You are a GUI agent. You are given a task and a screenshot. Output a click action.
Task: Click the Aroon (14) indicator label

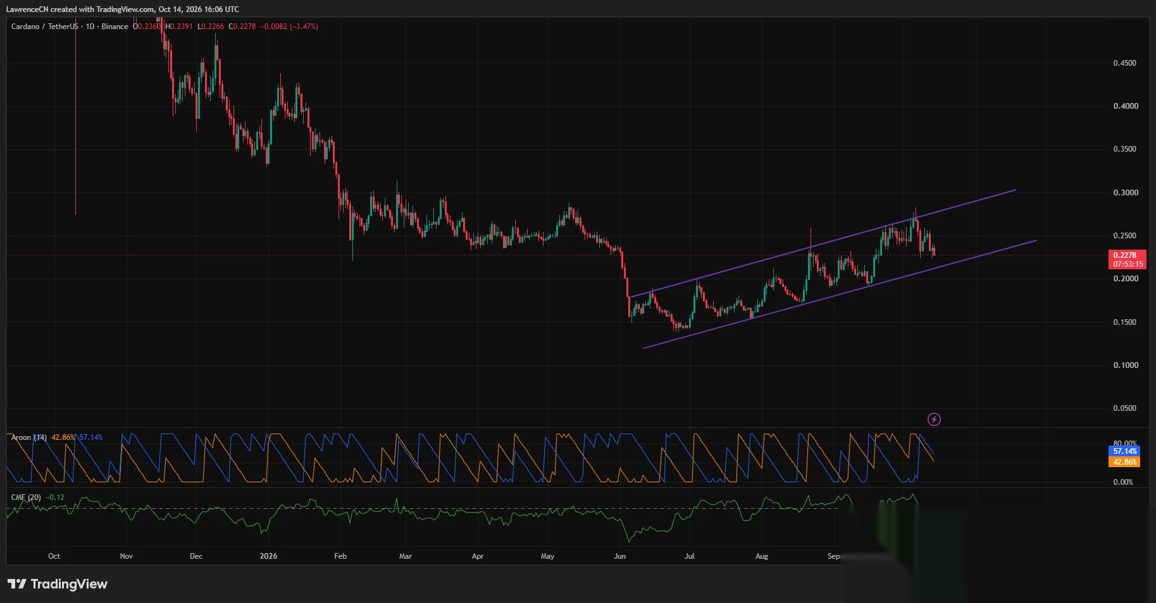coord(29,437)
